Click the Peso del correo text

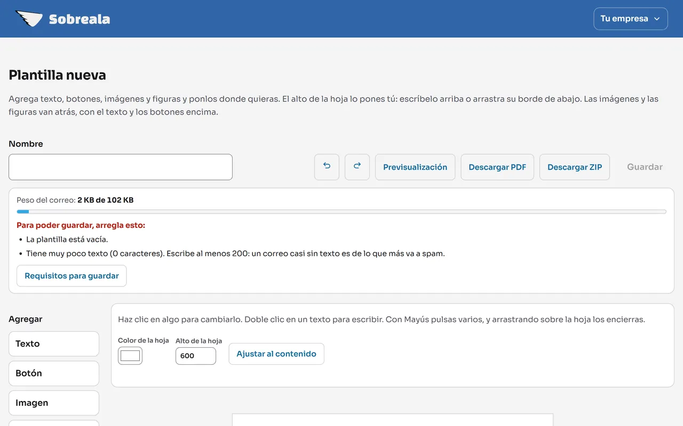click(75, 200)
